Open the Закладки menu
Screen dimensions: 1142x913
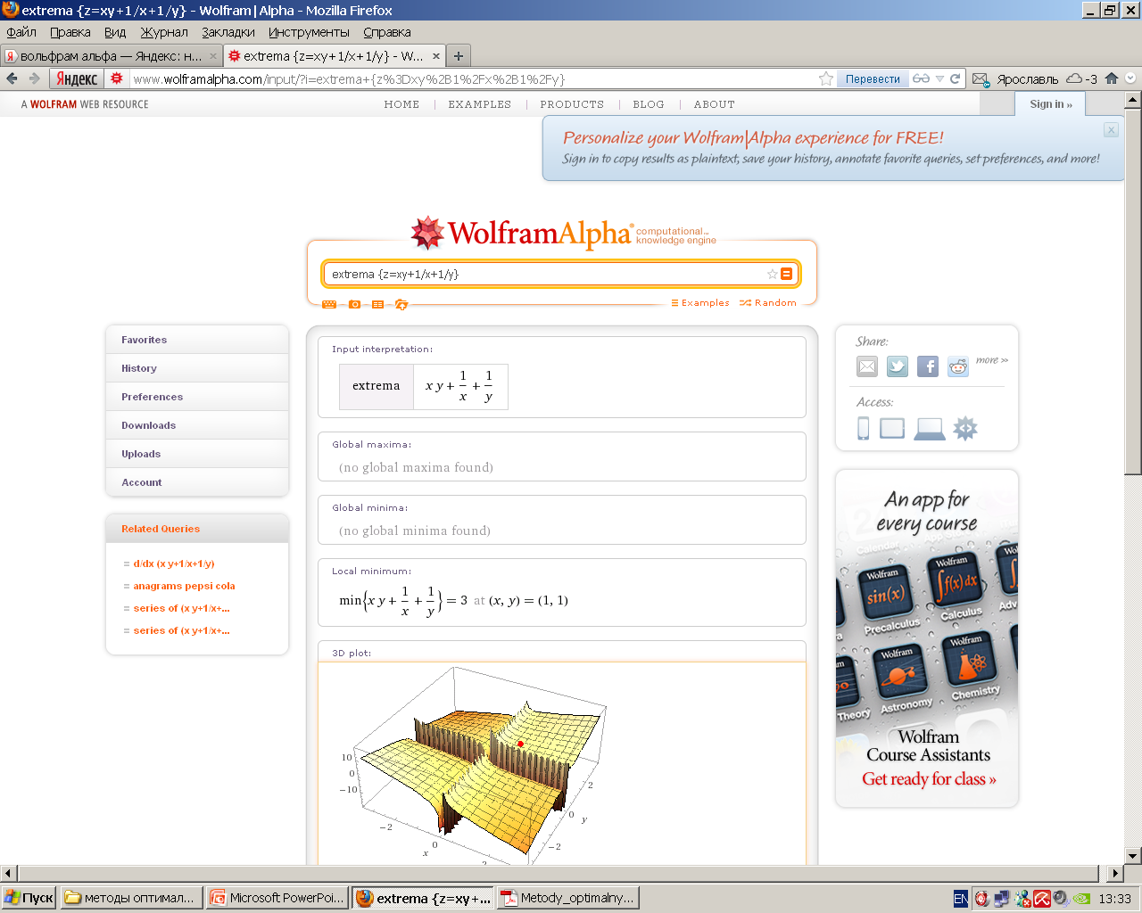point(228,32)
